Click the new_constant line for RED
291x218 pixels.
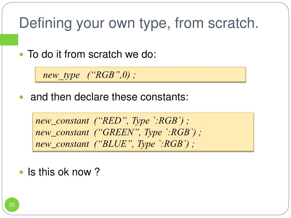click(113, 121)
